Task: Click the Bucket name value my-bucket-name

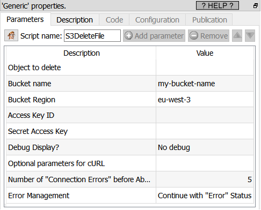Action: coord(205,84)
